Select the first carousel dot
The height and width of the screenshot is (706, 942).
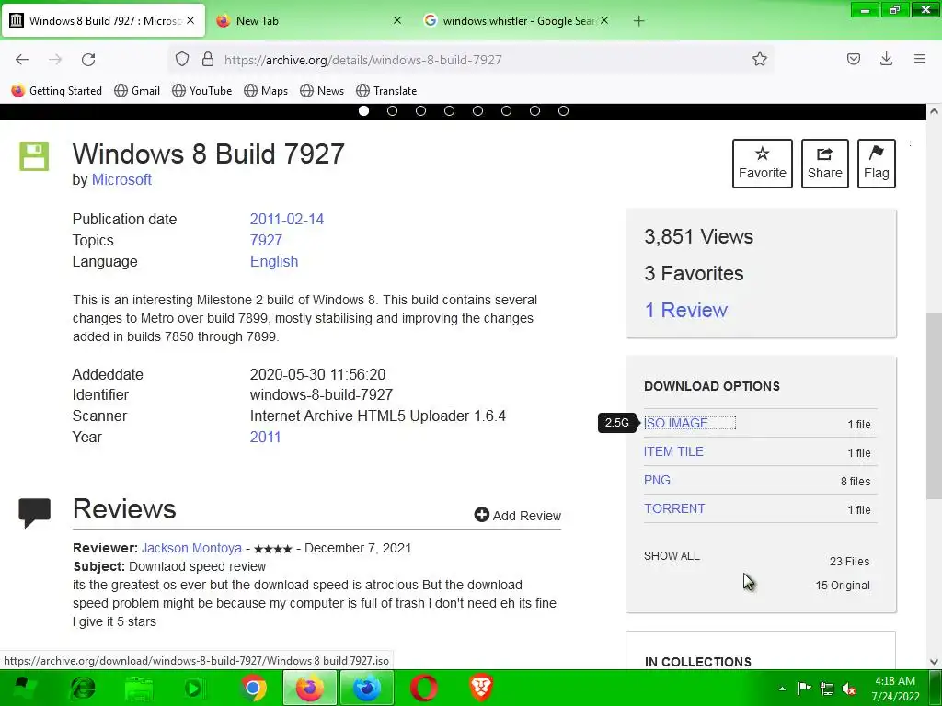tap(363, 111)
